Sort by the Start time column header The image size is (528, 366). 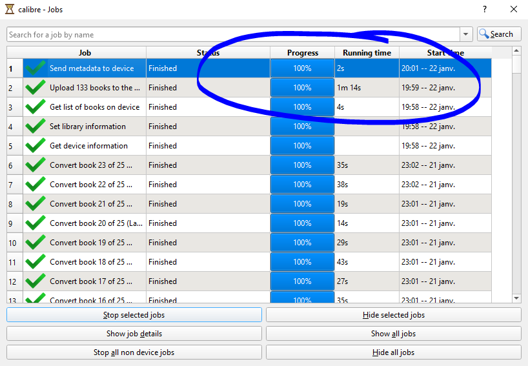click(x=445, y=52)
